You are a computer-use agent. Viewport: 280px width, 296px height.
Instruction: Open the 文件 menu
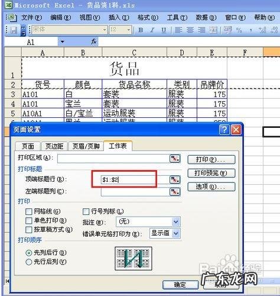click(x=31, y=18)
